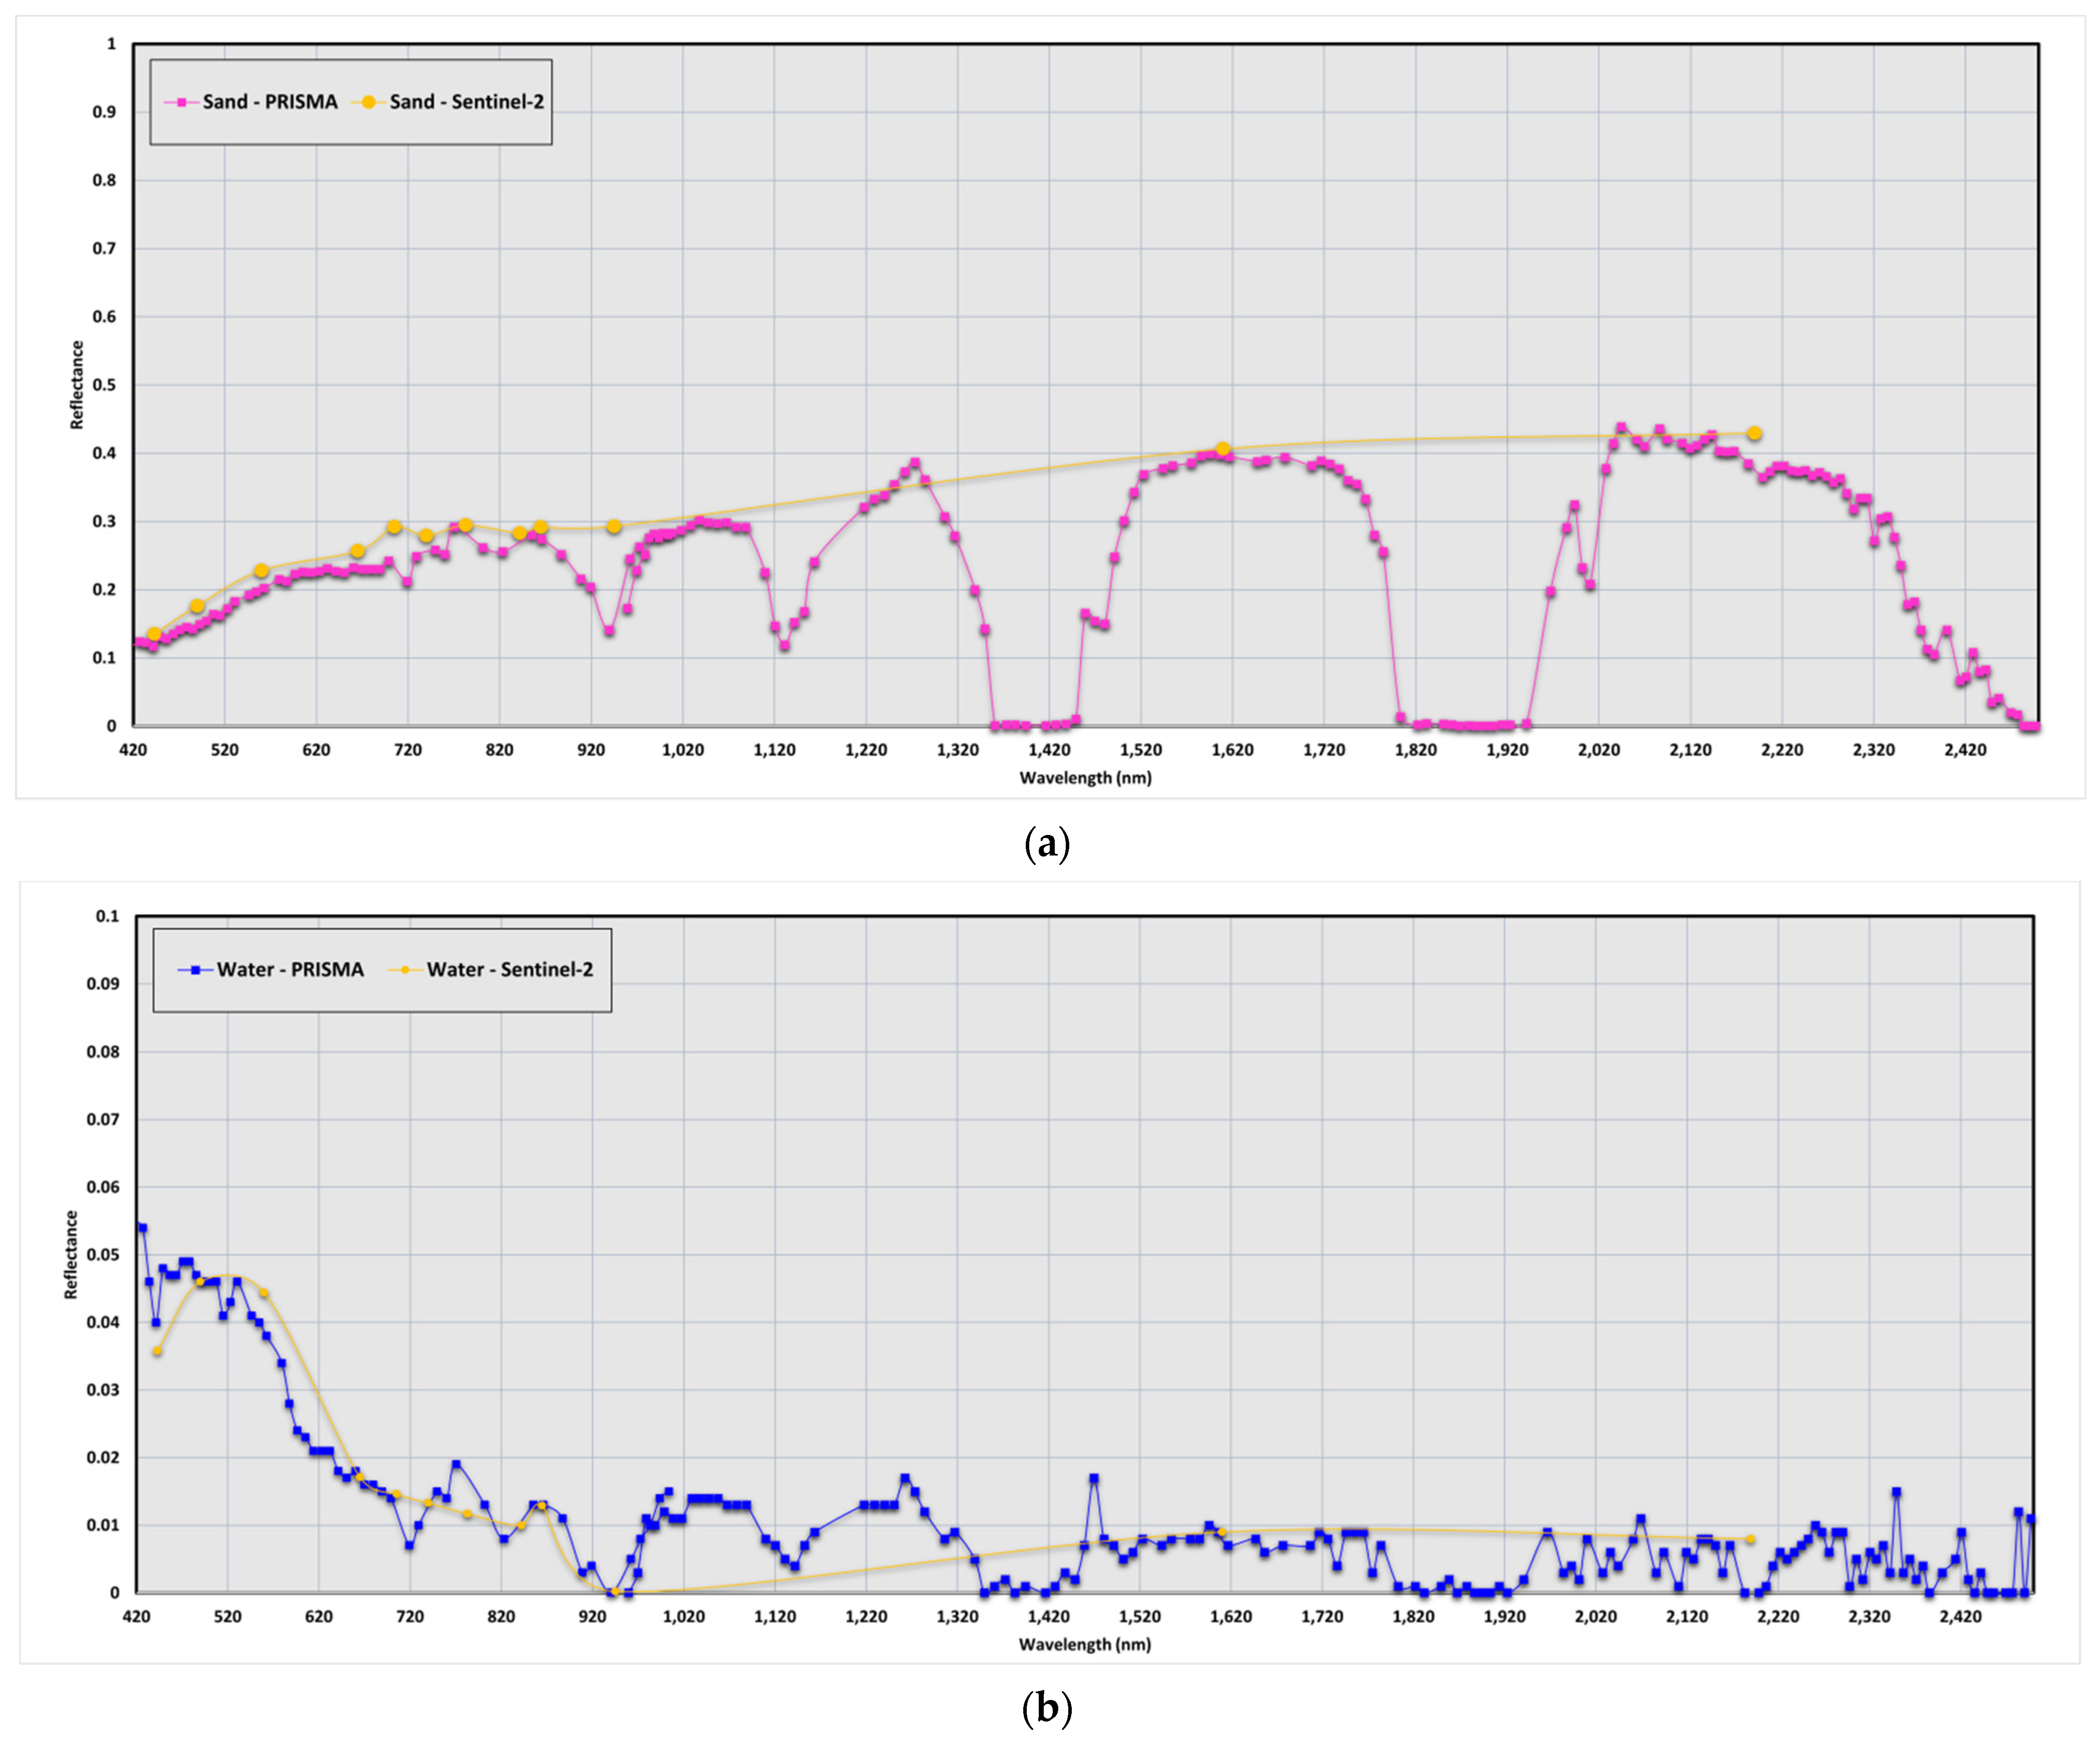Image resolution: width=2100 pixels, height=1741 pixels.
Task: Click the Reflectance axis title of bottom chart
Action: (x=71, y=1254)
